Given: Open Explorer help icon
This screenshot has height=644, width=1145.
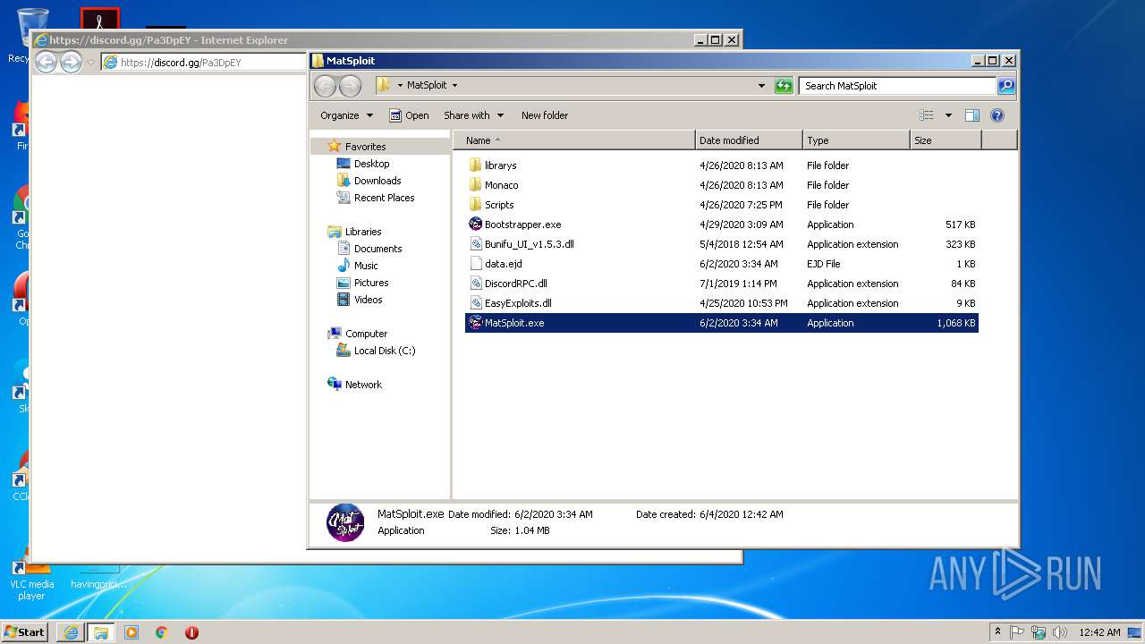Looking at the screenshot, I should coord(997,115).
